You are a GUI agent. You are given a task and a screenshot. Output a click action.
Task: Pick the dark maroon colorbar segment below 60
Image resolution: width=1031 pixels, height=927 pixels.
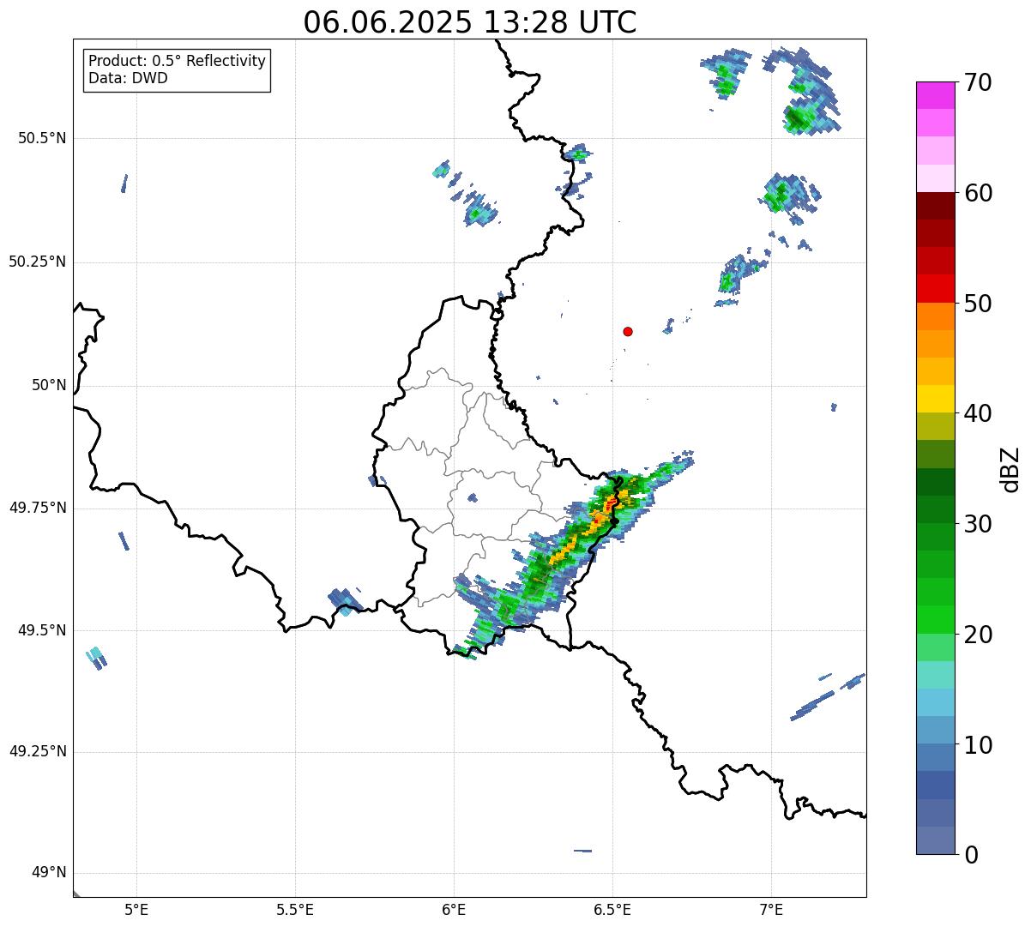936,206
